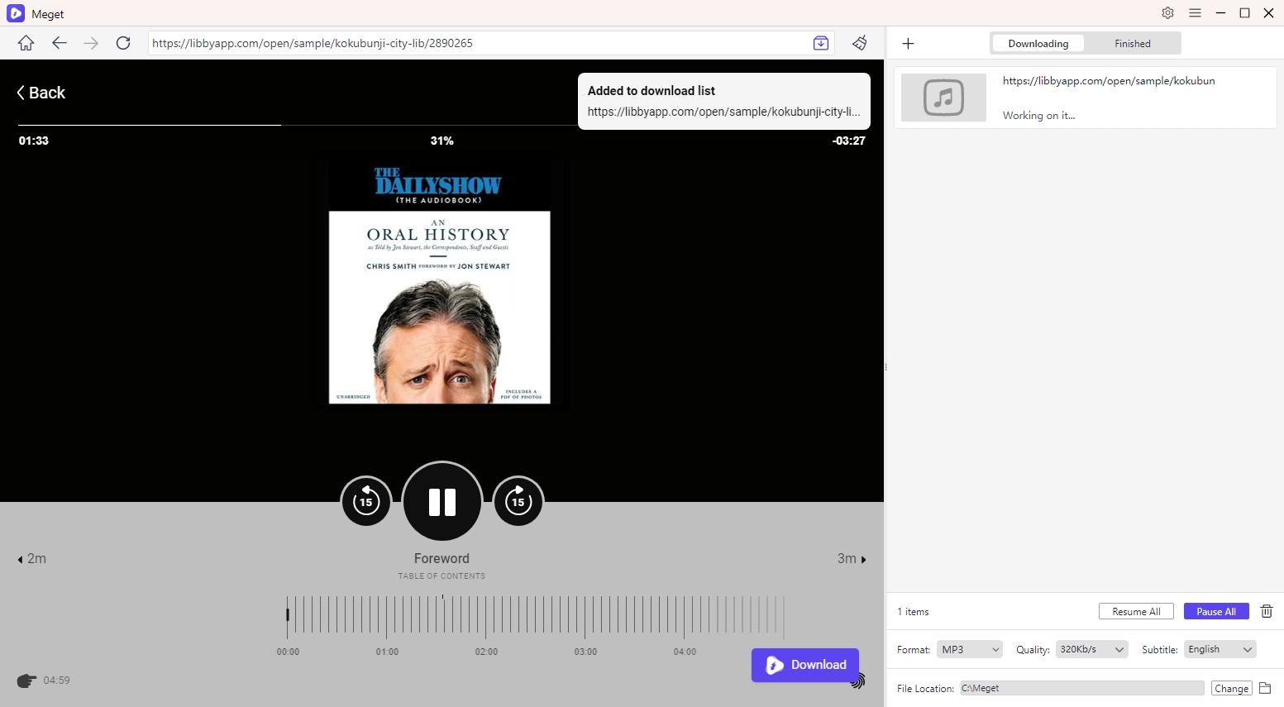Image resolution: width=1284 pixels, height=707 pixels.
Task: Click the -03:27 remaining time label
Action: pyautogui.click(x=848, y=141)
